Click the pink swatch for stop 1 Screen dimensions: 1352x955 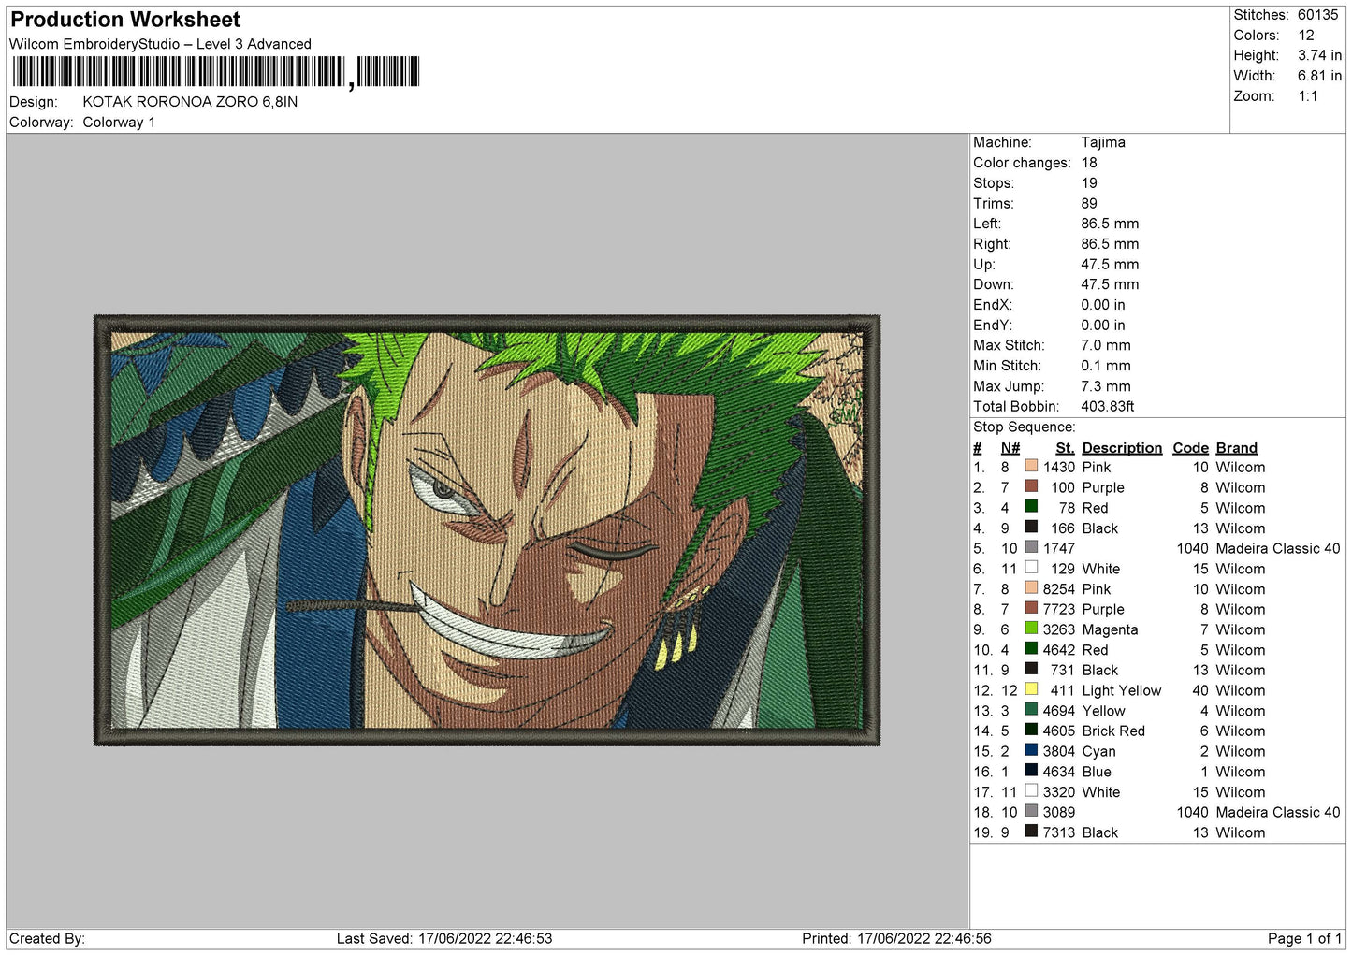click(1031, 466)
